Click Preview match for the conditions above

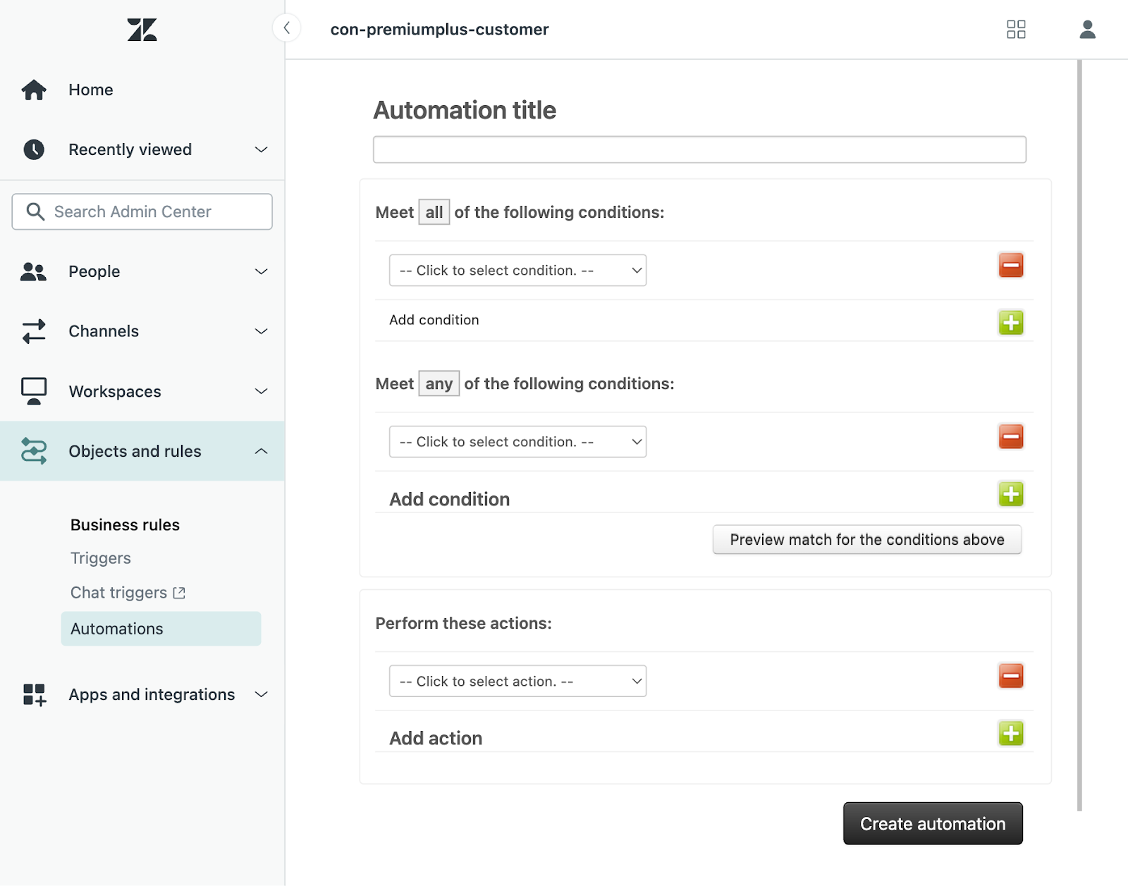coord(866,540)
